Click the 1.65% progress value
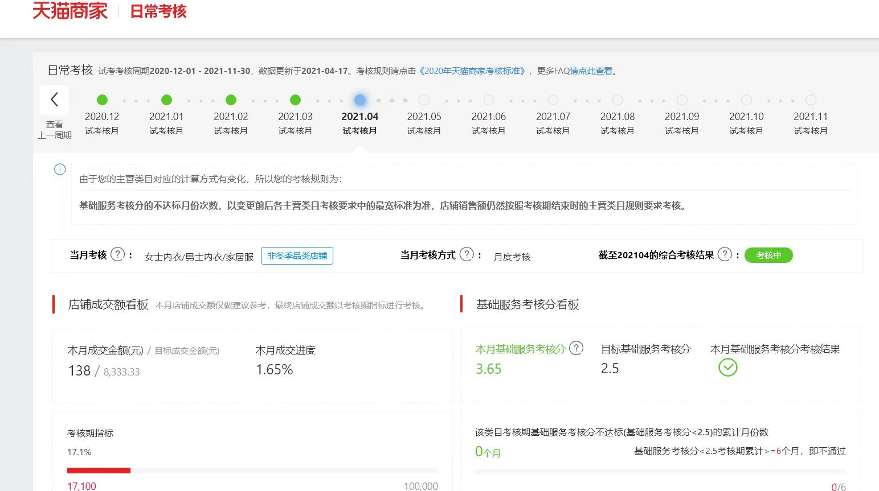The image size is (879, 491). 274,370
